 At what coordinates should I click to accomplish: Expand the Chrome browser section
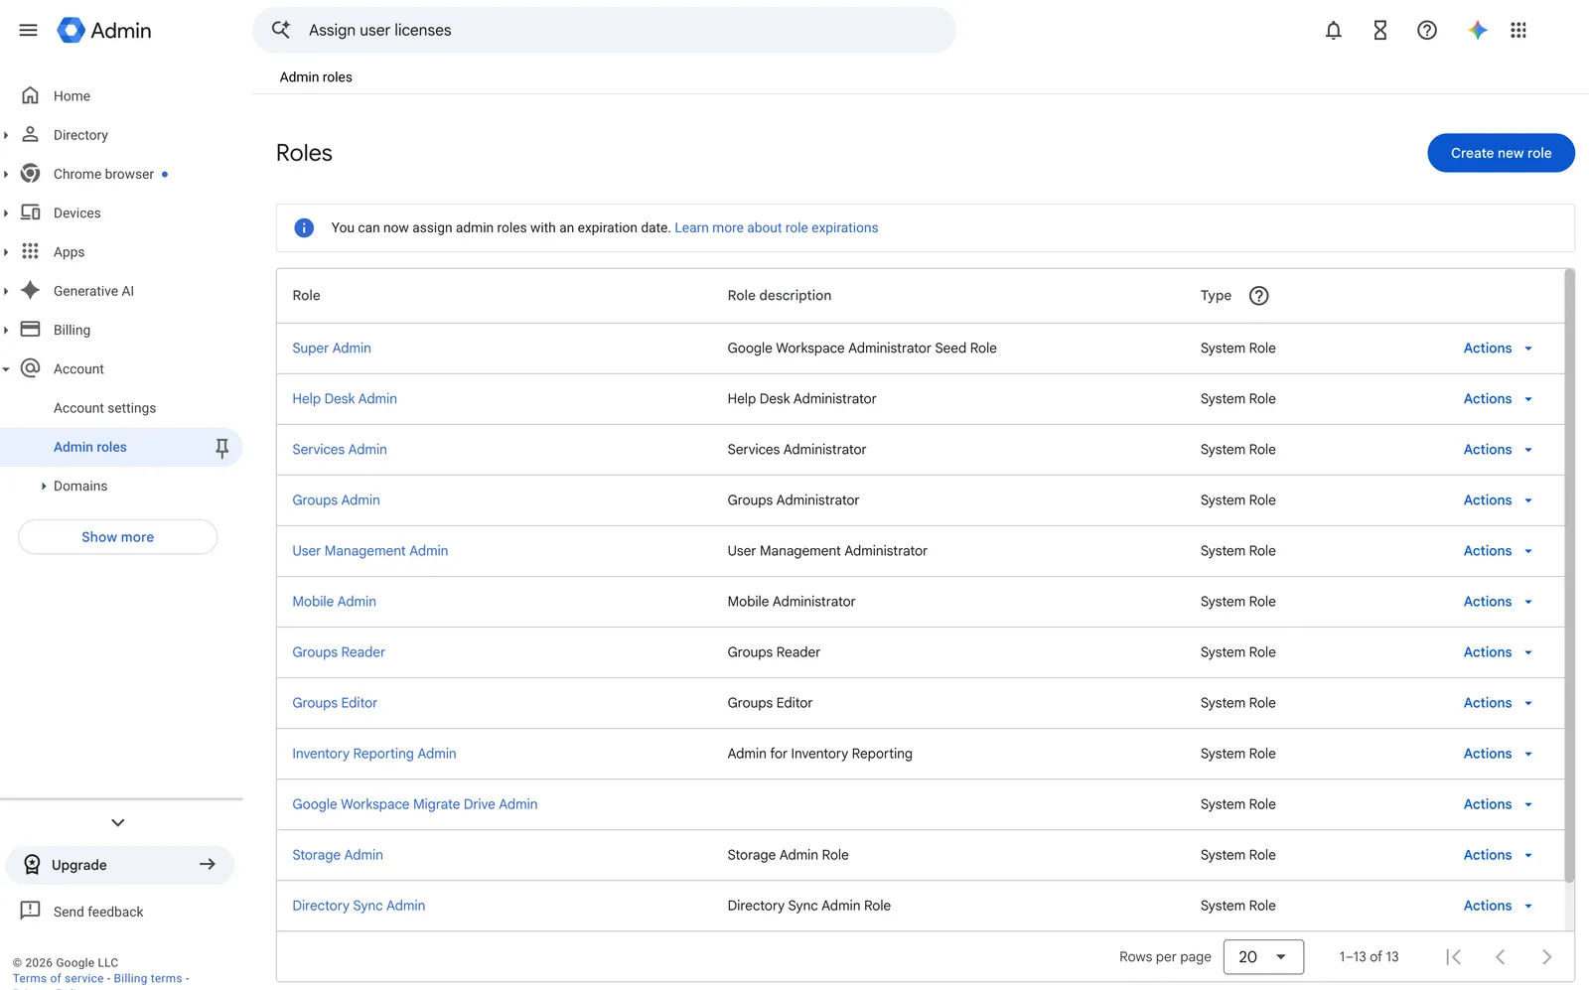6,174
